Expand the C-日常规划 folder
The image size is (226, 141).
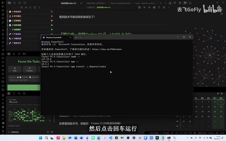pos(29,21)
